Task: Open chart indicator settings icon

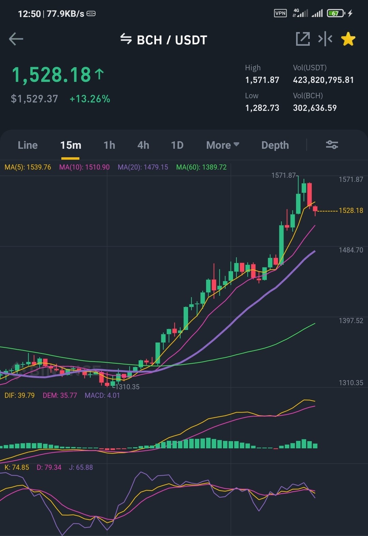Action: pos(332,145)
